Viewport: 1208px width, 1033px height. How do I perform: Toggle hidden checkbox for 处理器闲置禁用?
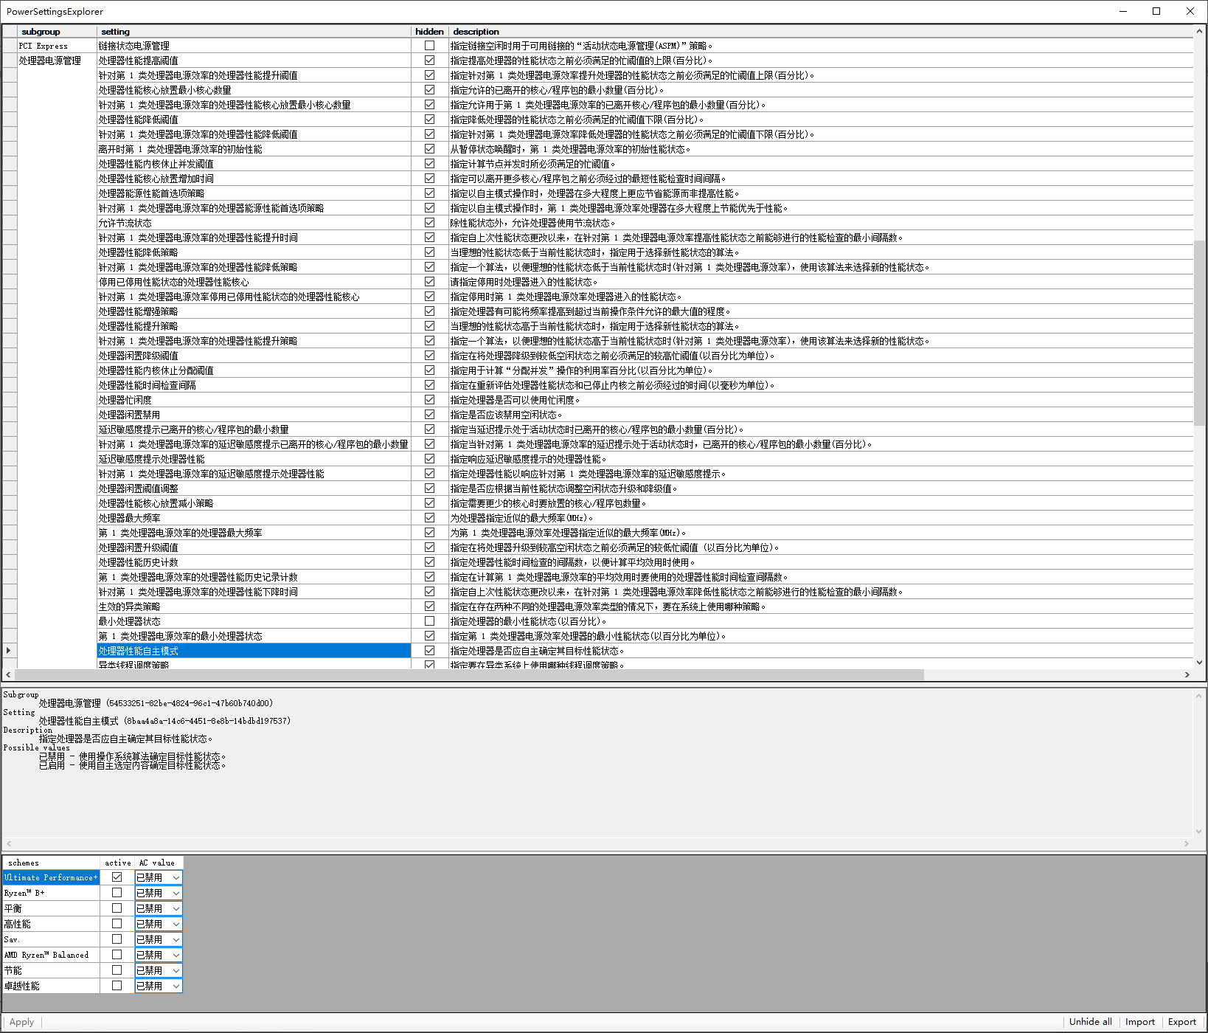click(429, 415)
